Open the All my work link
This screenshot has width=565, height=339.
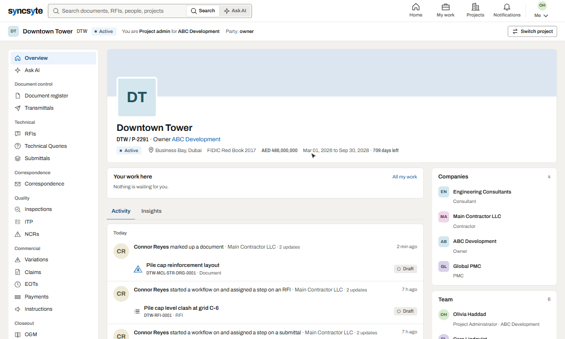pyautogui.click(x=404, y=177)
